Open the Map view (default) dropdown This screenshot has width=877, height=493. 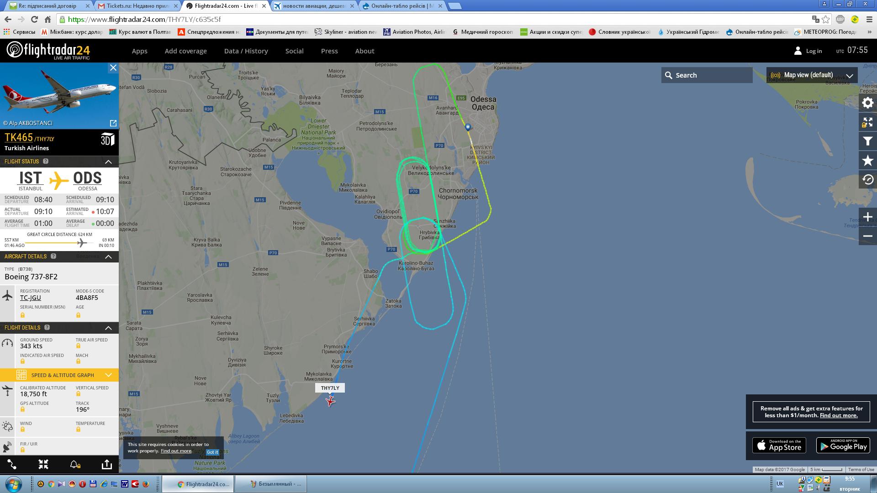pos(812,75)
